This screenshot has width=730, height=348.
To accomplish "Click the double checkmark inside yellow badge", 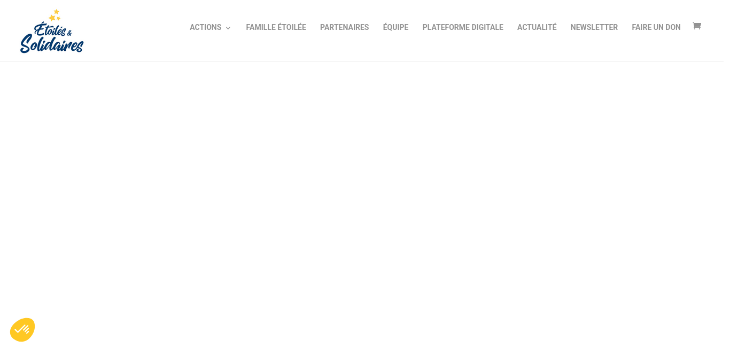I will (22, 329).
